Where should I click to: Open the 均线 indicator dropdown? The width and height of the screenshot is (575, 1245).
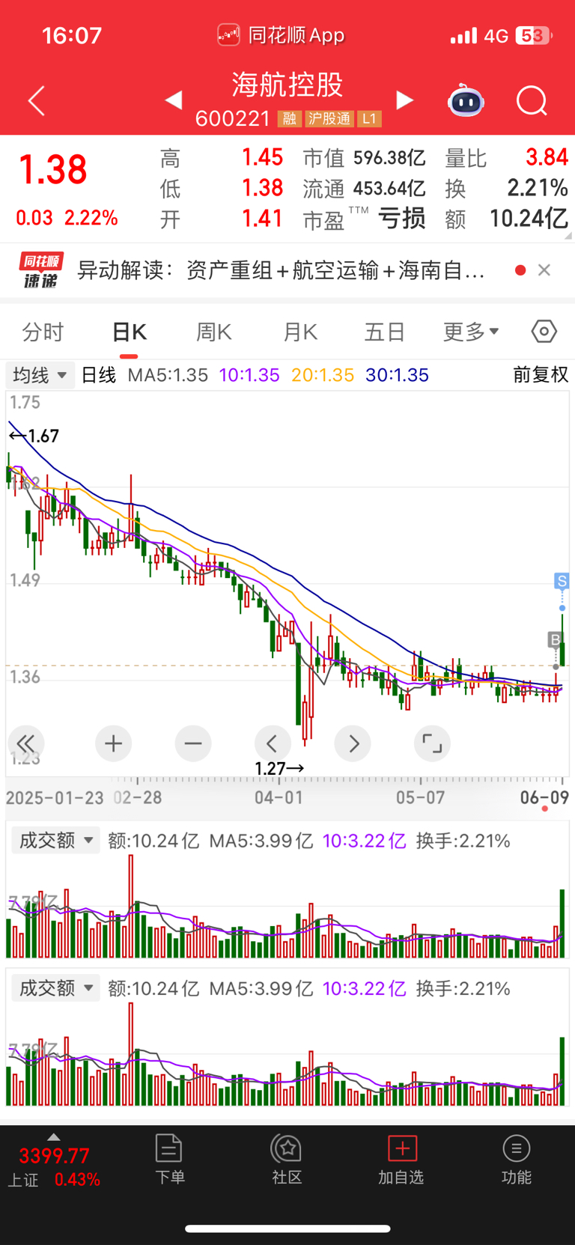[x=40, y=375]
